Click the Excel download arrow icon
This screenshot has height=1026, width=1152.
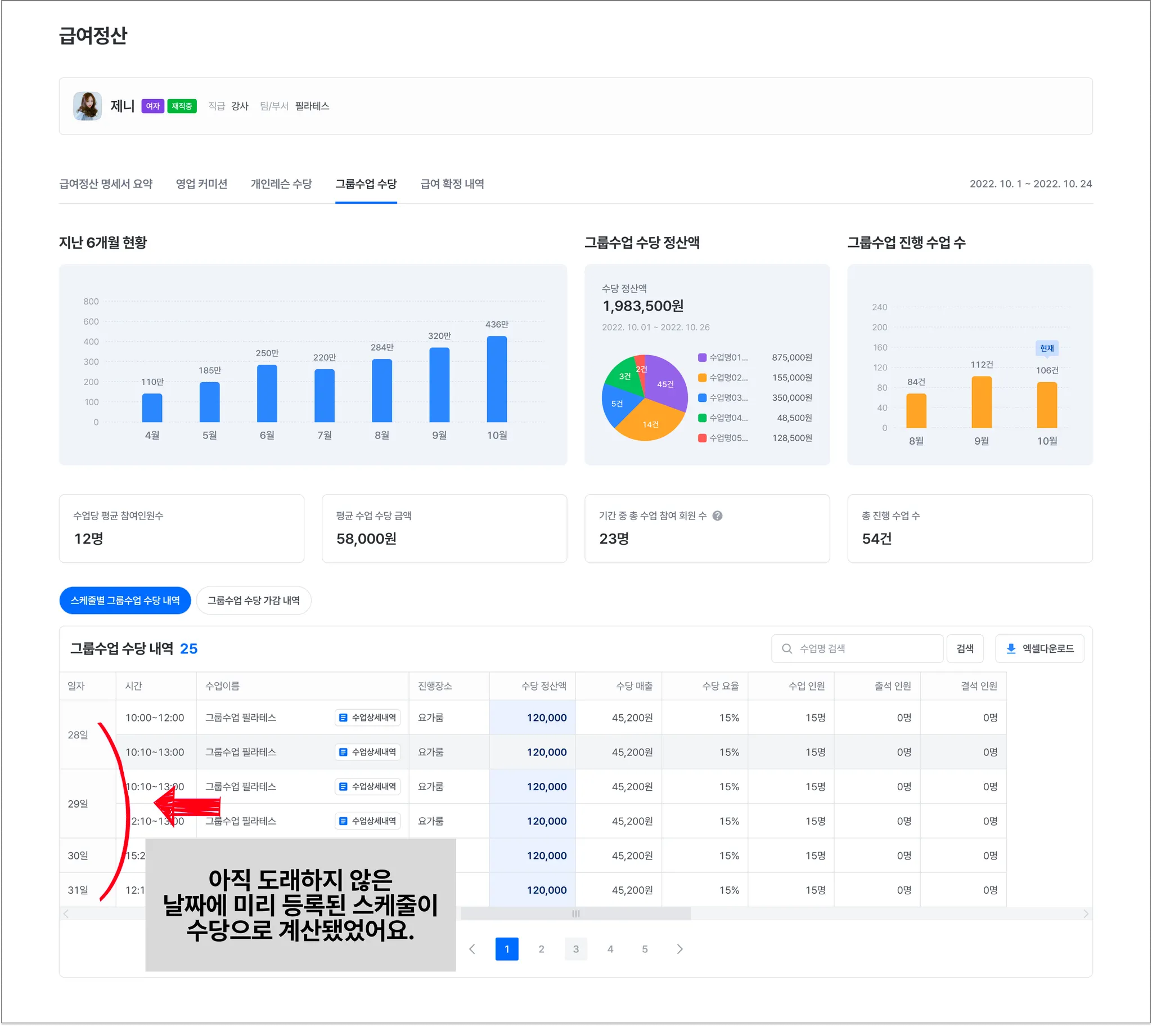click(1011, 649)
